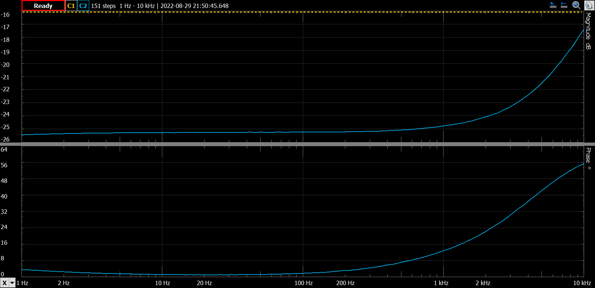Click the 10 Hz frequency axis label
595x288 pixels.
tap(162, 283)
